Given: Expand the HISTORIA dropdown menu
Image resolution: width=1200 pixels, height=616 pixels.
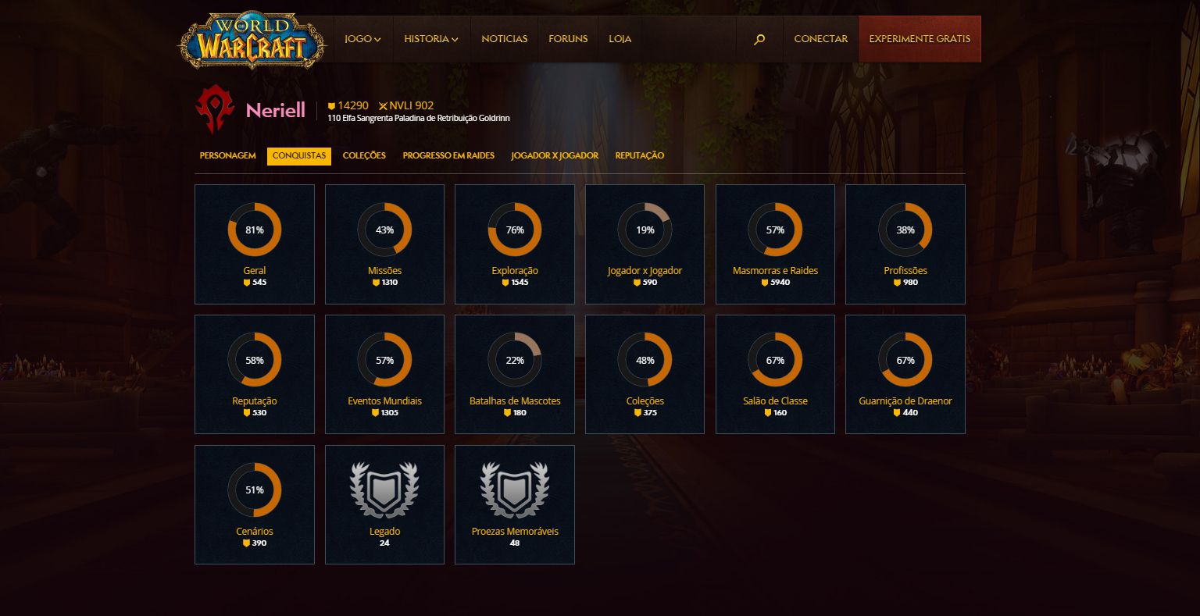Looking at the screenshot, I should (x=431, y=39).
